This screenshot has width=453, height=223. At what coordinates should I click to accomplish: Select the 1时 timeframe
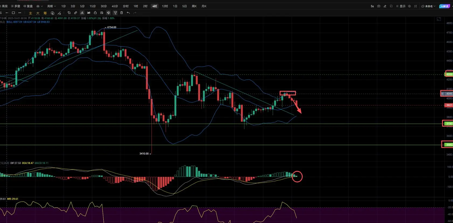pyautogui.click(x=136, y=6)
